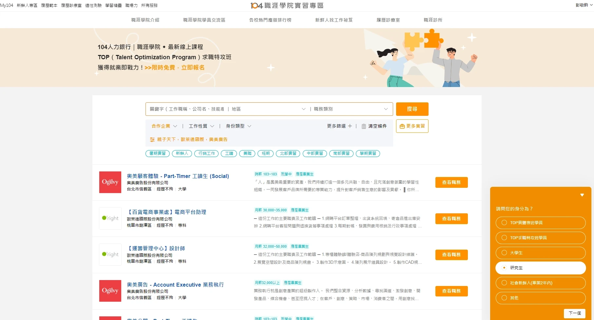Open Ogilvy logo of Account Executive job
Image resolution: width=594 pixels, height=320 pixels.
click(x=110, y=291)
